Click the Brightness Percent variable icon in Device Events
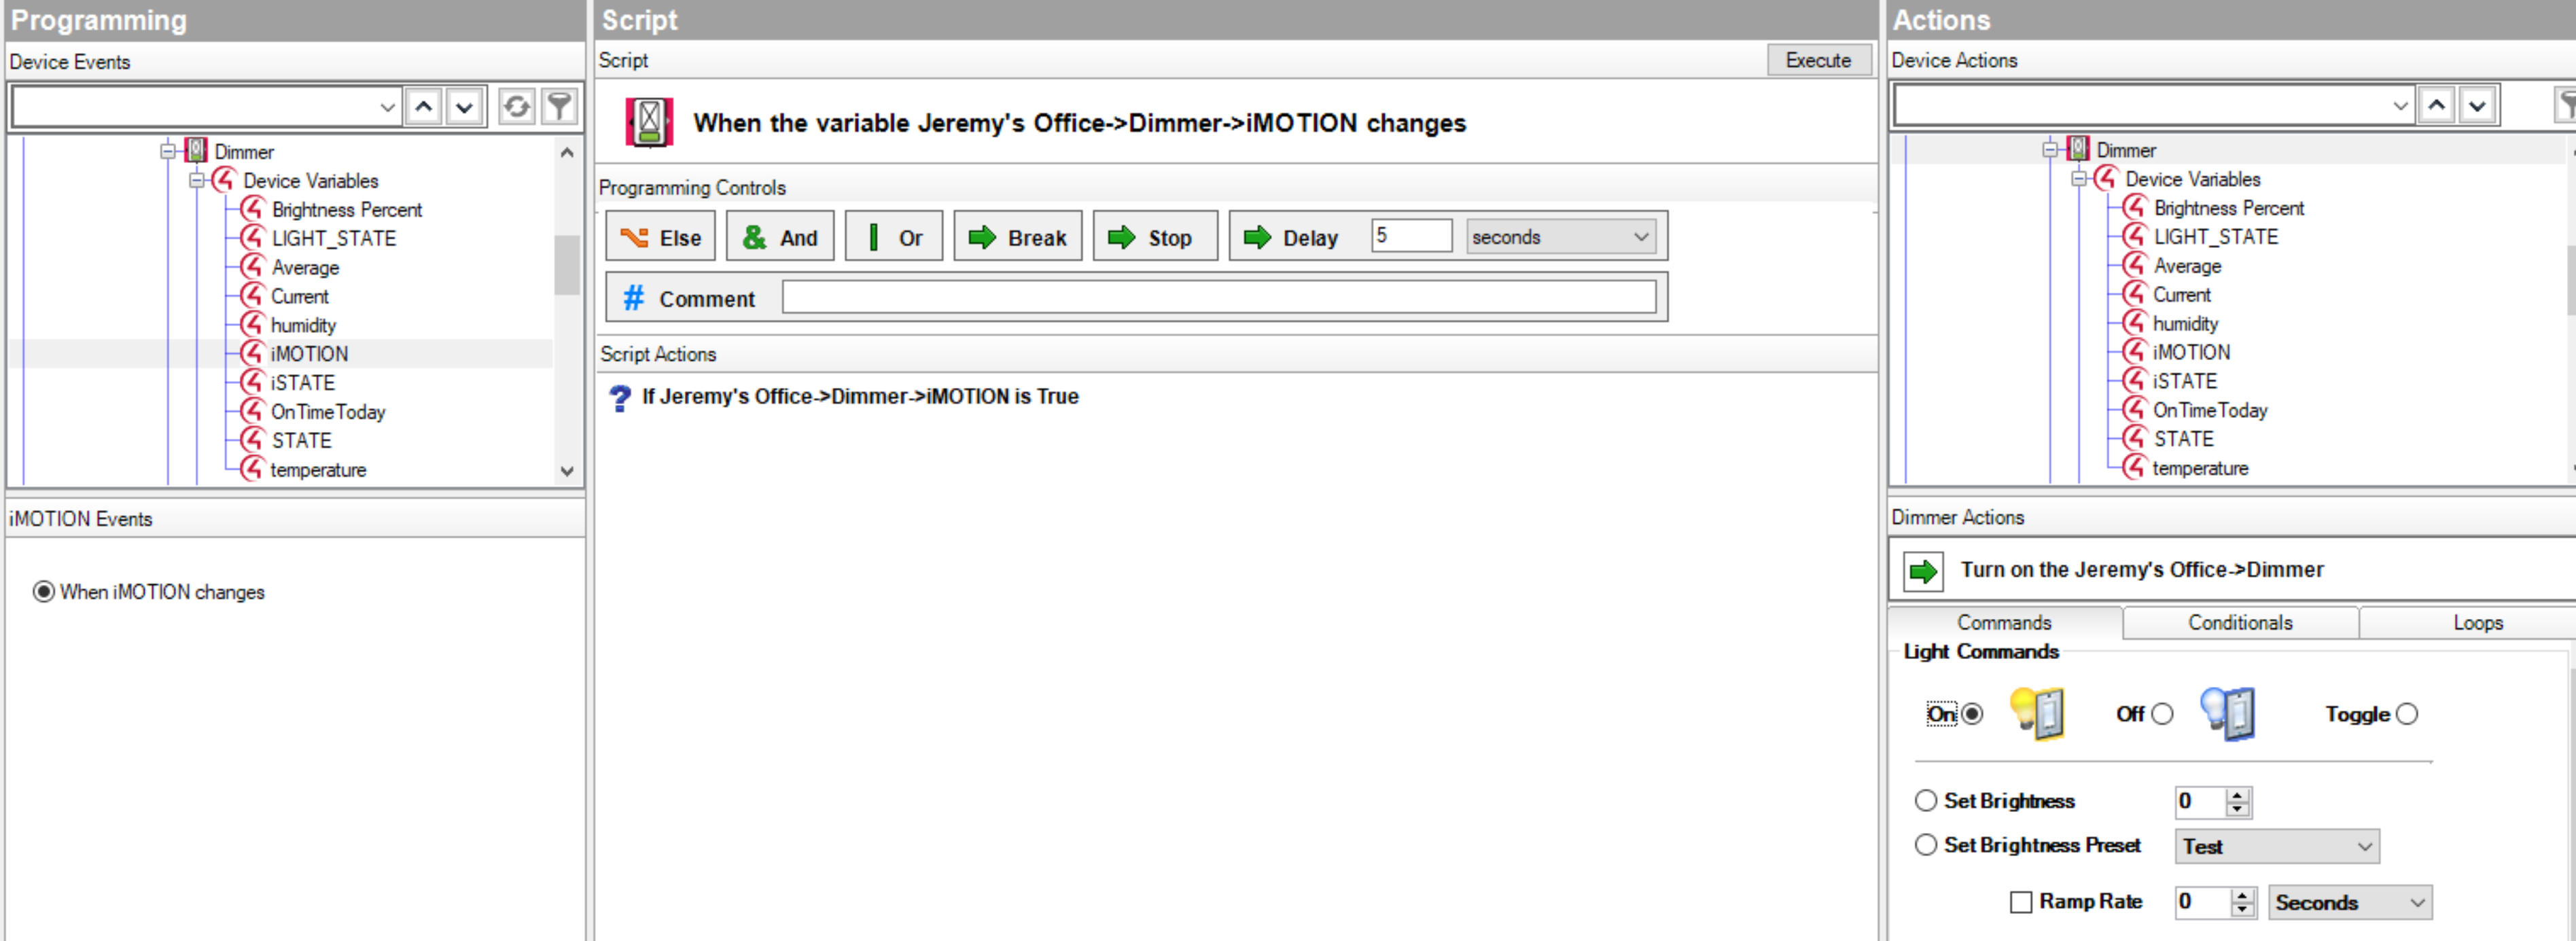 pos(252,209)
